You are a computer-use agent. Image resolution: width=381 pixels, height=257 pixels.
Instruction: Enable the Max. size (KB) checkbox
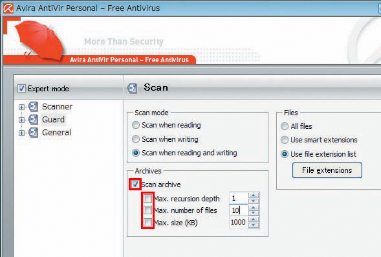click(147, 222)
